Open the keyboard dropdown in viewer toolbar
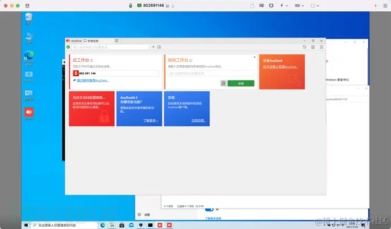This screenshot has width=391, height=229. coord(299,6)
